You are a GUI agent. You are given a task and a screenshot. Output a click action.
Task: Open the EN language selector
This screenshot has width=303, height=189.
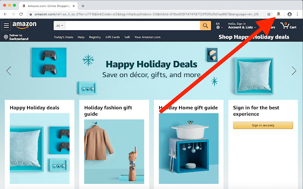(219, 26)
